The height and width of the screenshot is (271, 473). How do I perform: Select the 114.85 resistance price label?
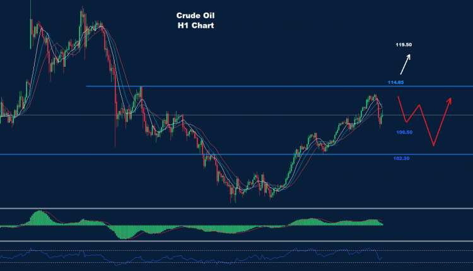395,83
